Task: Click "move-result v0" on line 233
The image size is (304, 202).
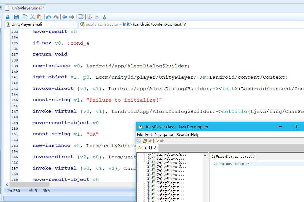Action: (55, 31)
